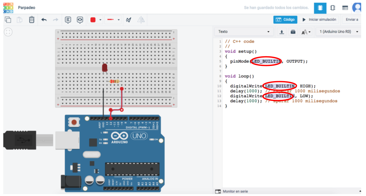Open the component list view tab
366x196 pixels.
pyautogui.click(x=345, y=8)
